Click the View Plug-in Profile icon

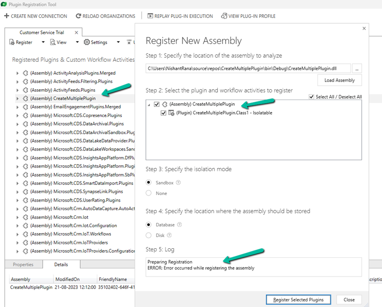point(224,16)
